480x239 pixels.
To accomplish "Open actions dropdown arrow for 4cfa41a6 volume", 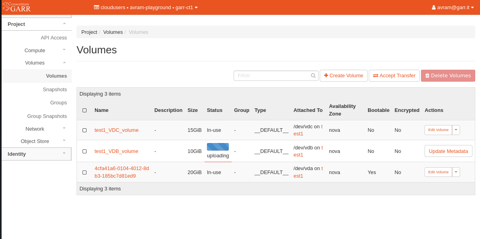I will (x=456, y=172).
